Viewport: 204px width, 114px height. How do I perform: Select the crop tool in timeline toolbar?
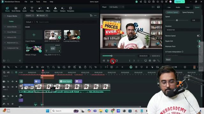click(x=37, y=67)
